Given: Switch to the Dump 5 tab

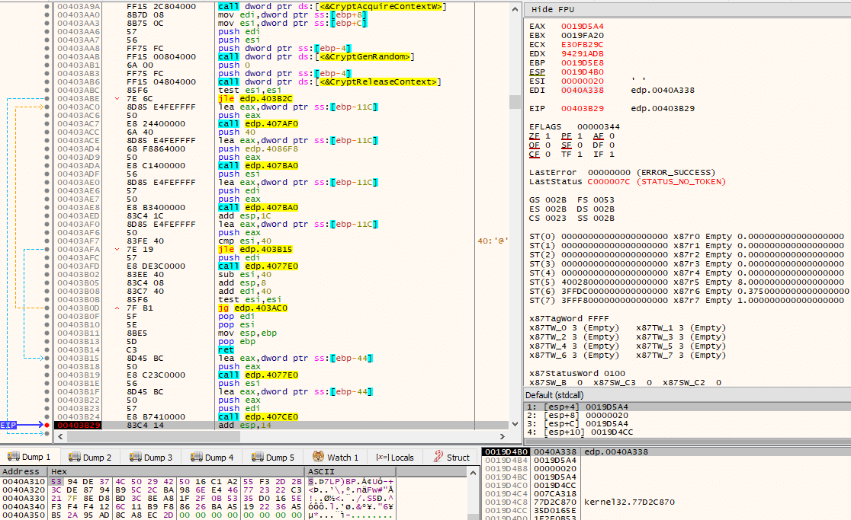Looking at the screenshot, I should (273, 457).
